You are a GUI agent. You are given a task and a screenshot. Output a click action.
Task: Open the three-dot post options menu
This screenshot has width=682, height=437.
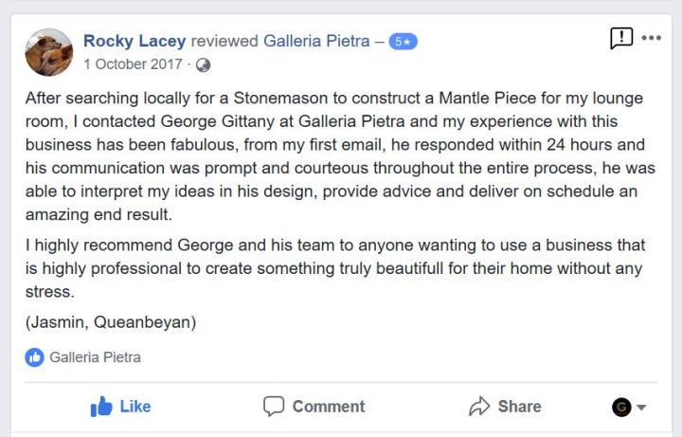coord(652,38)
